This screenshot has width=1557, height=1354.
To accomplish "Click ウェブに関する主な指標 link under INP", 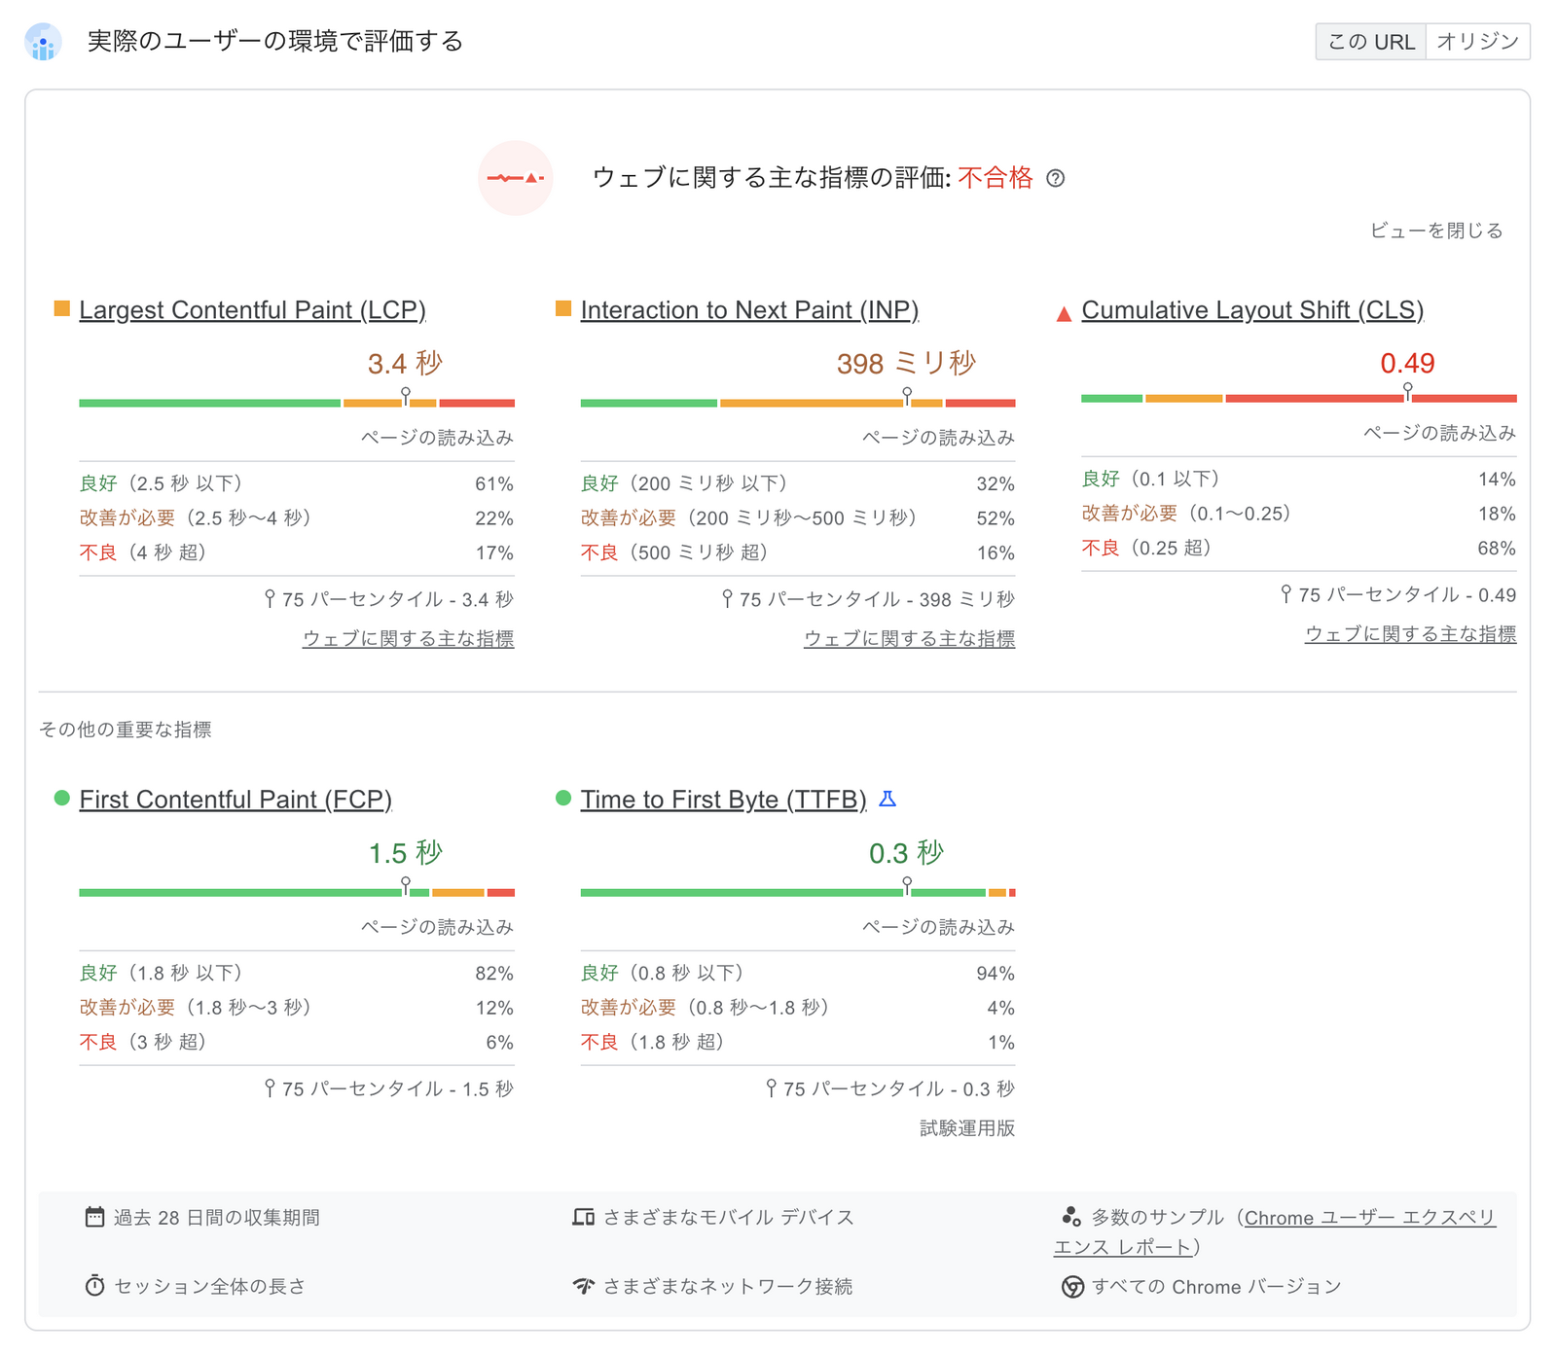I will [909, 638].
